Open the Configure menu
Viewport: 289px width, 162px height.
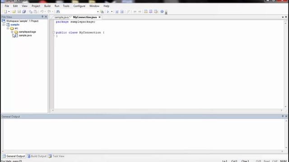pyautogui.click(x=79, y=6)
